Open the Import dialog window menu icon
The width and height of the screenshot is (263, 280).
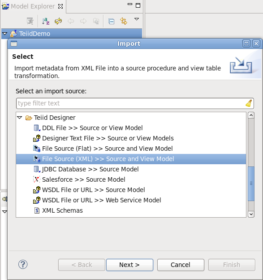point(14,44)
